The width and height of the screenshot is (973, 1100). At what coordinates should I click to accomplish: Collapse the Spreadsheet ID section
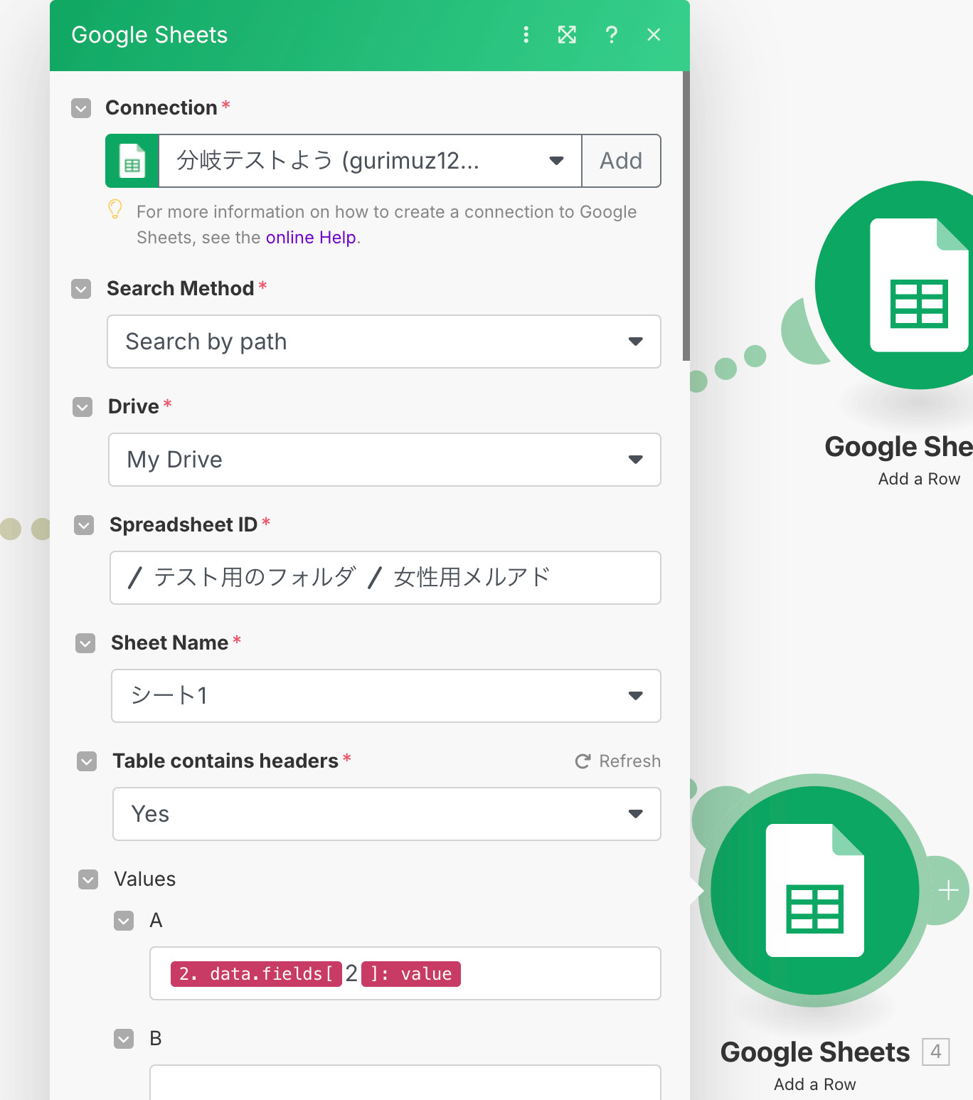pos(84,525)
